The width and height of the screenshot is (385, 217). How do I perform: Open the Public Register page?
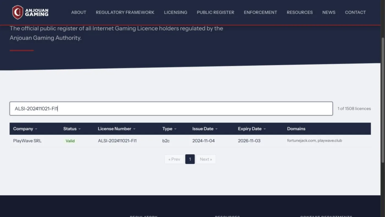(216, 12)
